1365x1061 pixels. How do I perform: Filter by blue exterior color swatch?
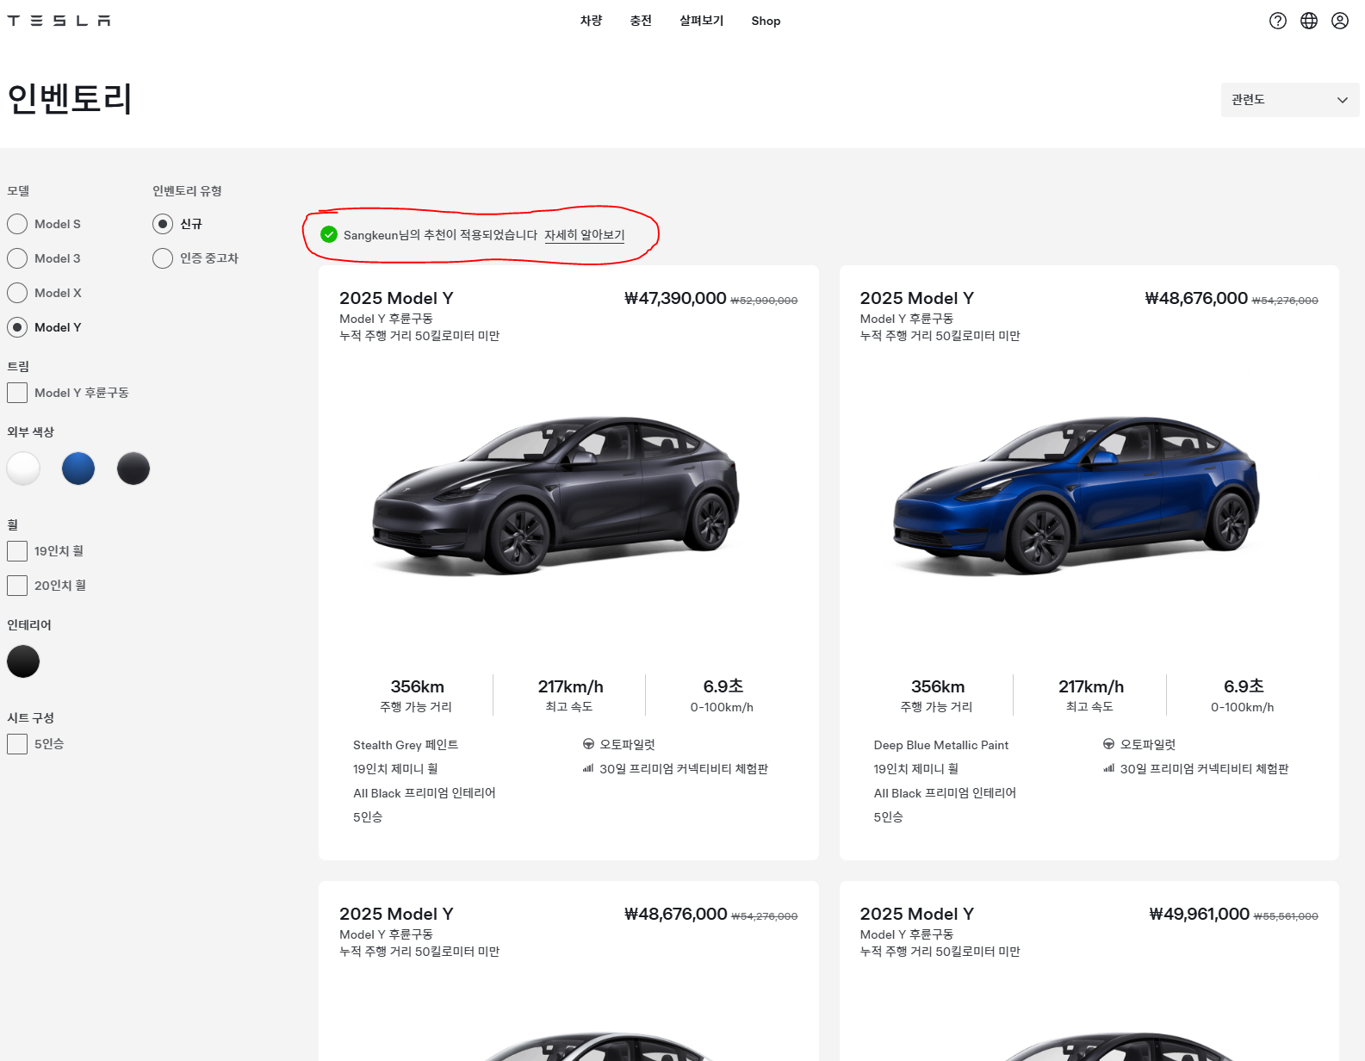pyautogui.click(x=78, y=468)
